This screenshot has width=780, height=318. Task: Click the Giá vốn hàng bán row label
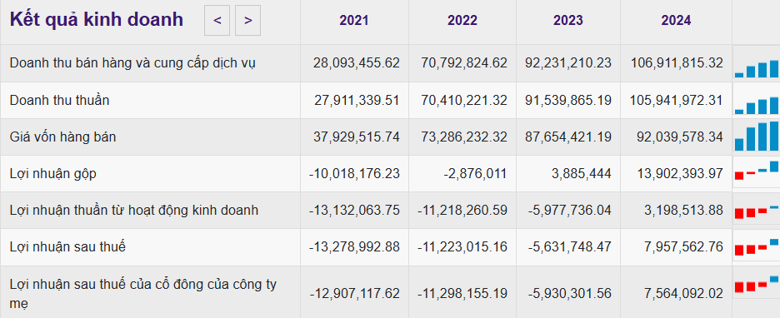click(62, 137)
